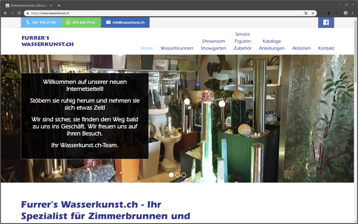Click the padlock site security icon

tap(28, 13)
